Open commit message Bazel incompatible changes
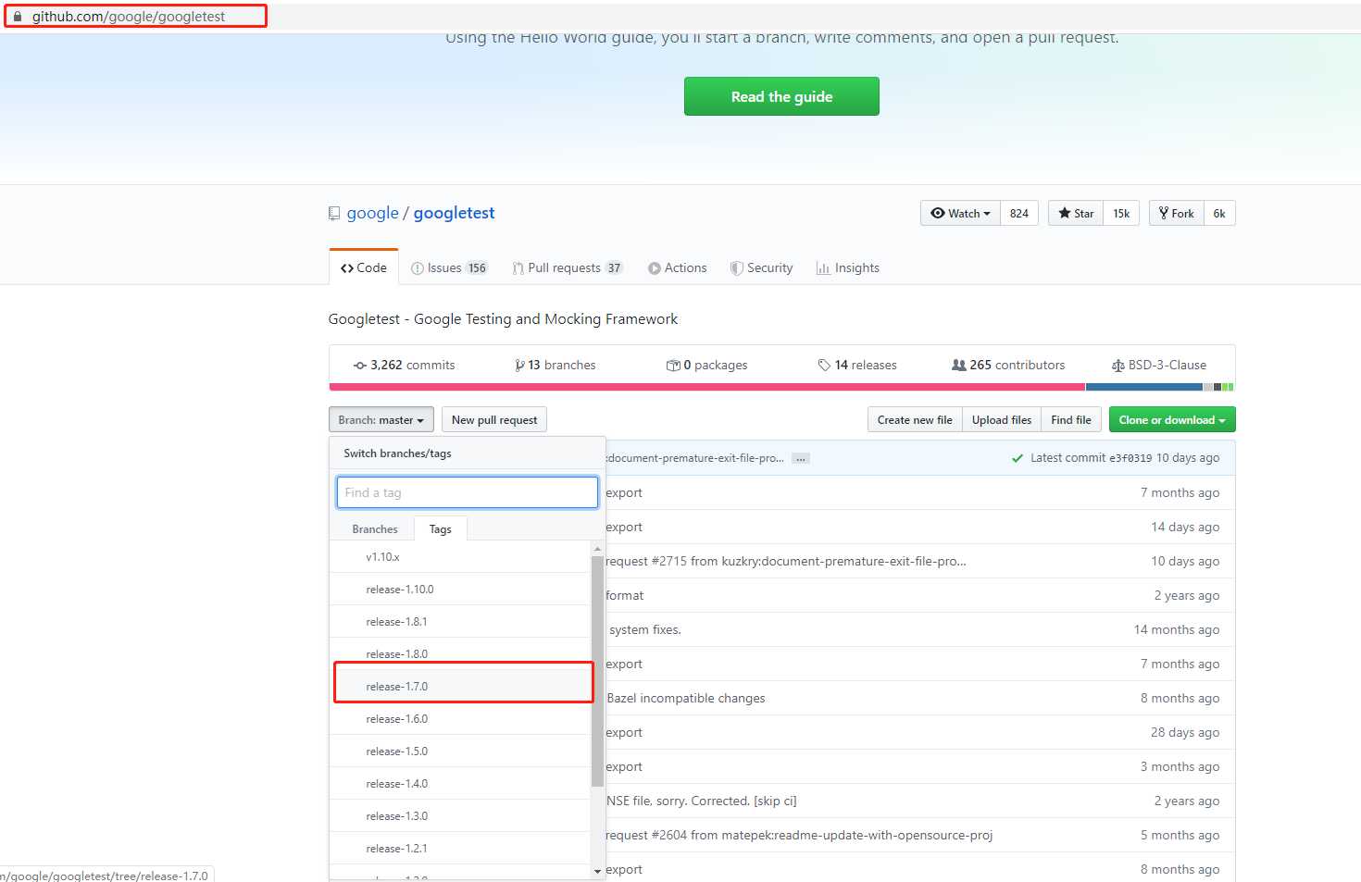This screenshot has height=882, width=1361. [686, 698]
